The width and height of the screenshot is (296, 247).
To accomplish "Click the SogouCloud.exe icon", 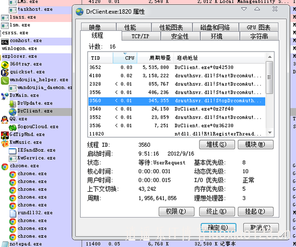I will (13, 127).
